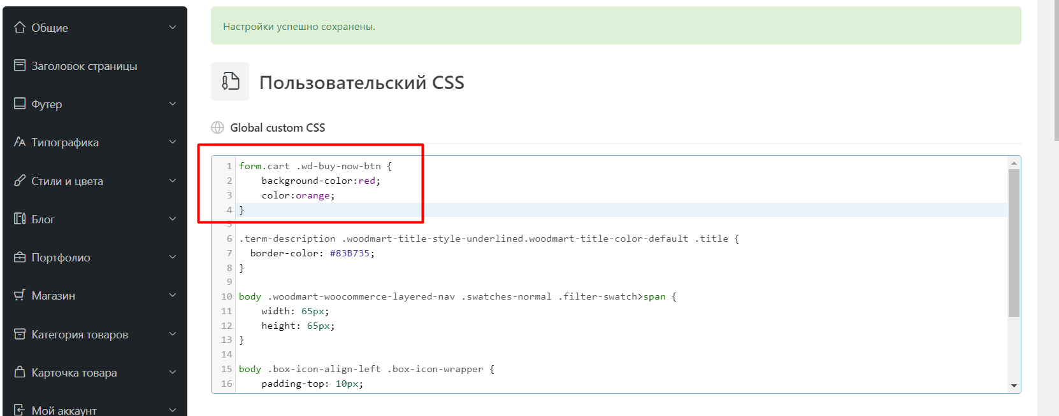Expand the Общие section chevron
This screenshot has height=416, width=1059.
173,27
